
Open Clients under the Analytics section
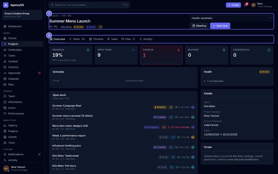click(x=22, y=137)
